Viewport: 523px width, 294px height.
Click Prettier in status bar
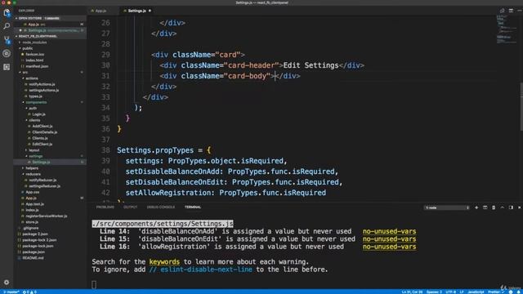pos(495,292)
